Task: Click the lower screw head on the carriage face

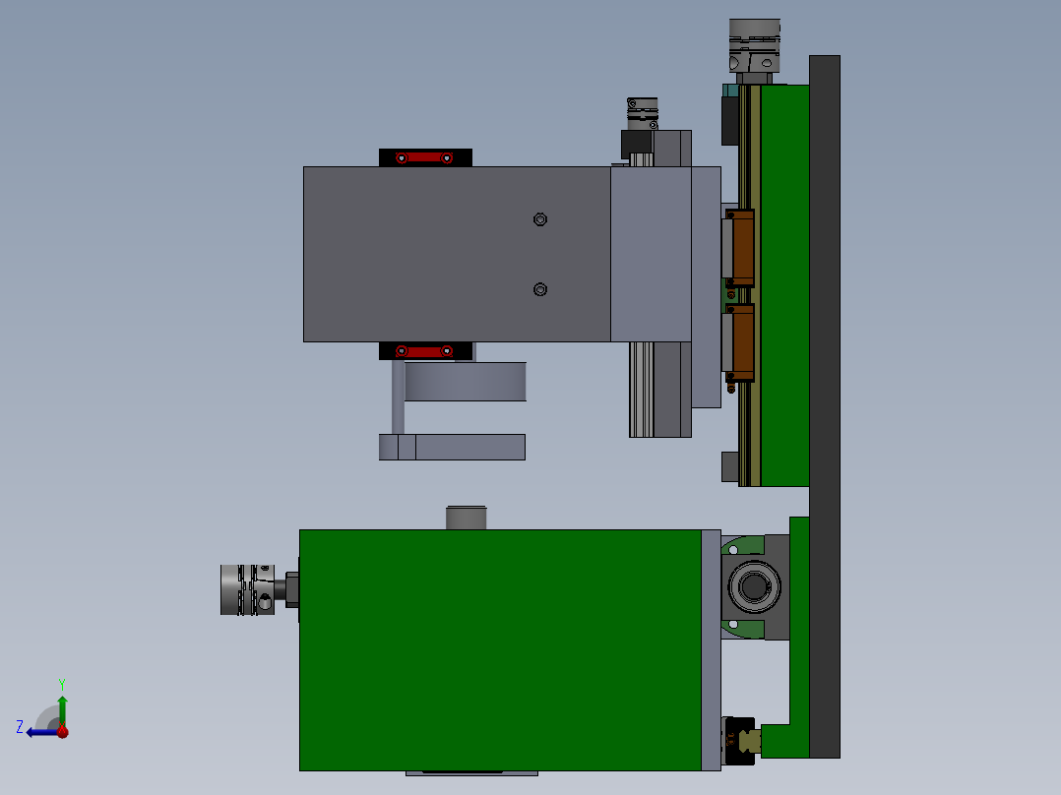Action: pyautogui.click(x=539, y=290)
